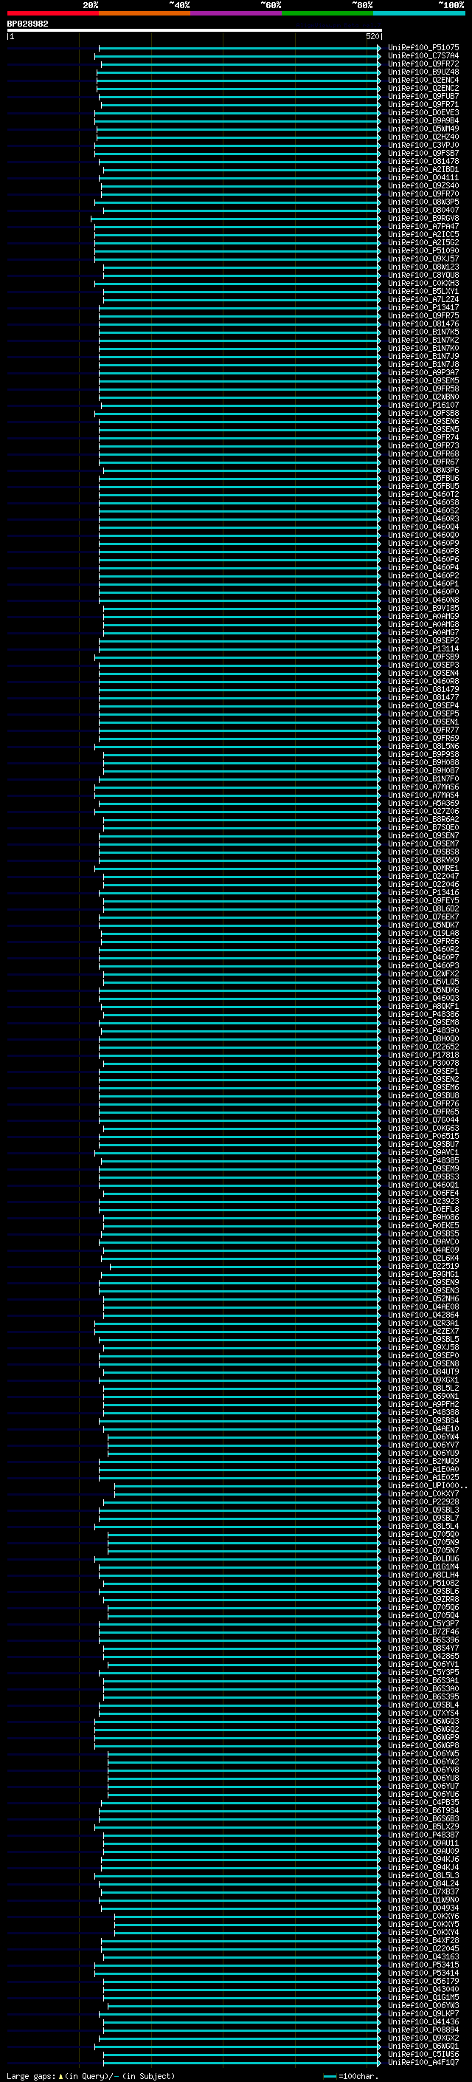Select UniRef100_B6S3A1 label
This screenshot has width=472, height=2082.
pos(423,1680)
